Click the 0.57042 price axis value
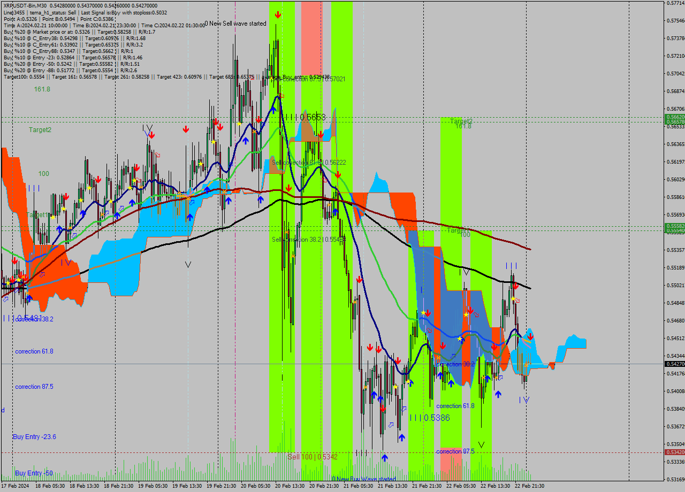 (676, 74)
